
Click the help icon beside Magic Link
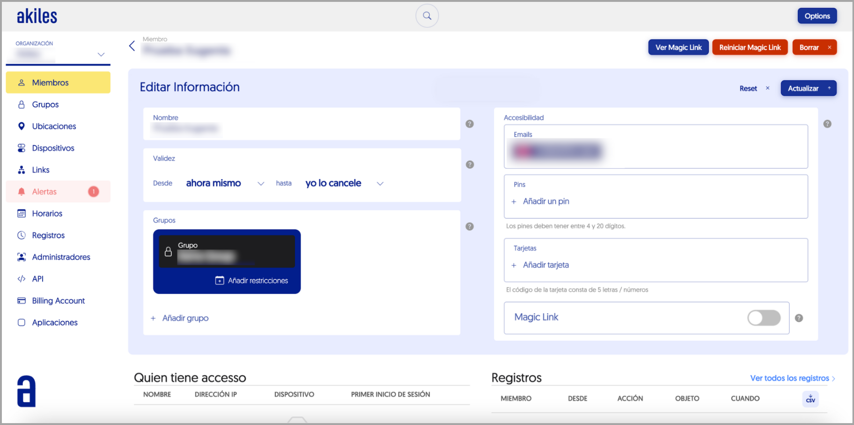pos(799,318)
